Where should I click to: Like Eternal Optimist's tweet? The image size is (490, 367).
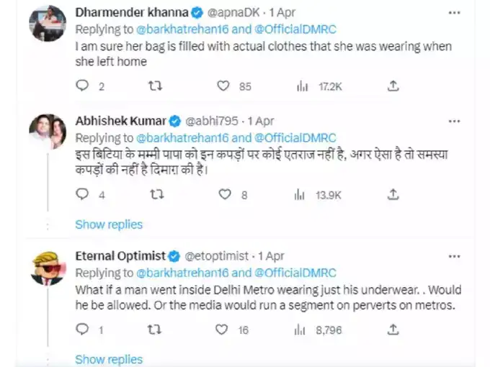tap(224, 330)
